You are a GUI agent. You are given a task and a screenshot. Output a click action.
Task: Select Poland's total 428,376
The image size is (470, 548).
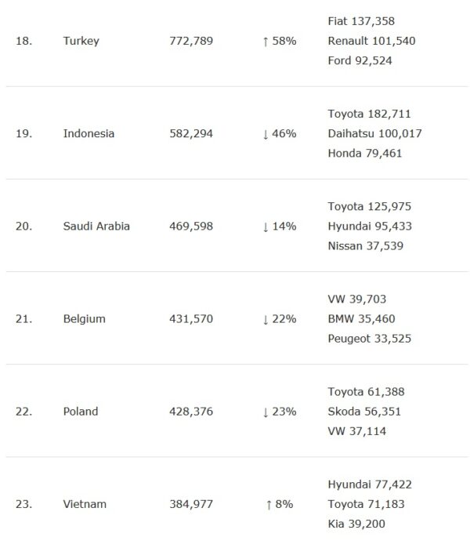[x=191, y=411]
